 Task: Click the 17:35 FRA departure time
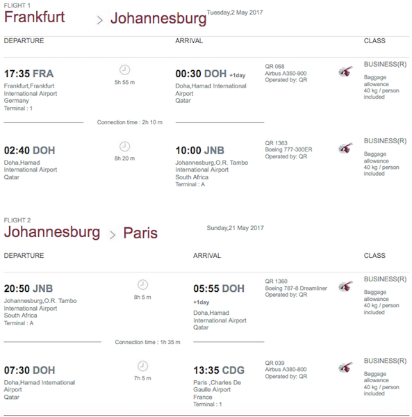pyautogui.click(x=28, y=74)
